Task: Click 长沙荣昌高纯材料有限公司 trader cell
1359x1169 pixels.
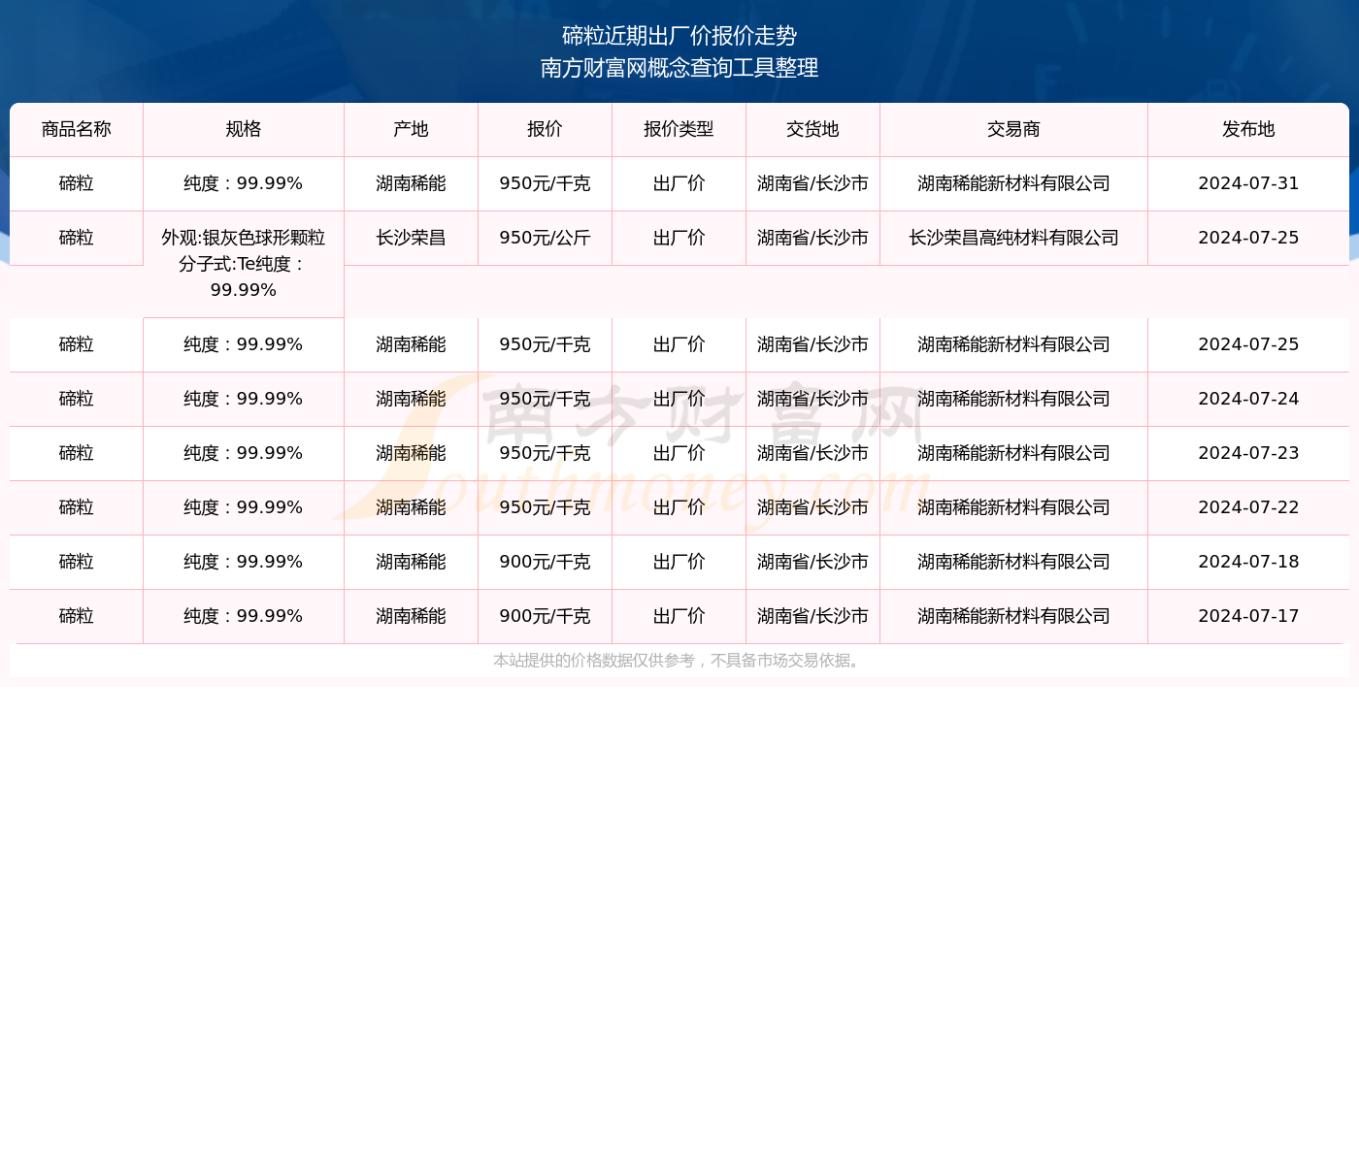Action: click(1014, 238)
